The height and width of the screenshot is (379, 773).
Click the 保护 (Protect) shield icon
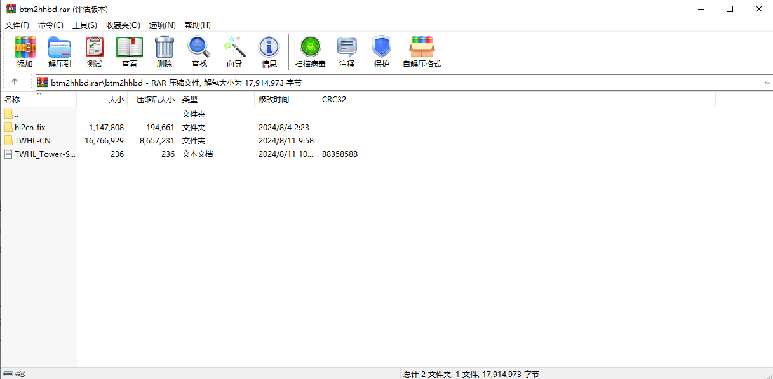click(x=382, y=48)
